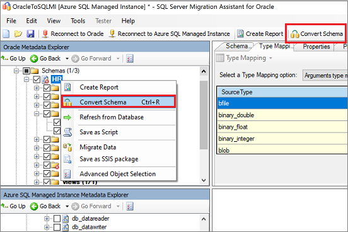Click Convert Schema in the top toolbar
Viewport: 348px width, 232px height.
[316, 34]
